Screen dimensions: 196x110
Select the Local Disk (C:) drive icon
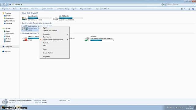(x=24, y=18)
